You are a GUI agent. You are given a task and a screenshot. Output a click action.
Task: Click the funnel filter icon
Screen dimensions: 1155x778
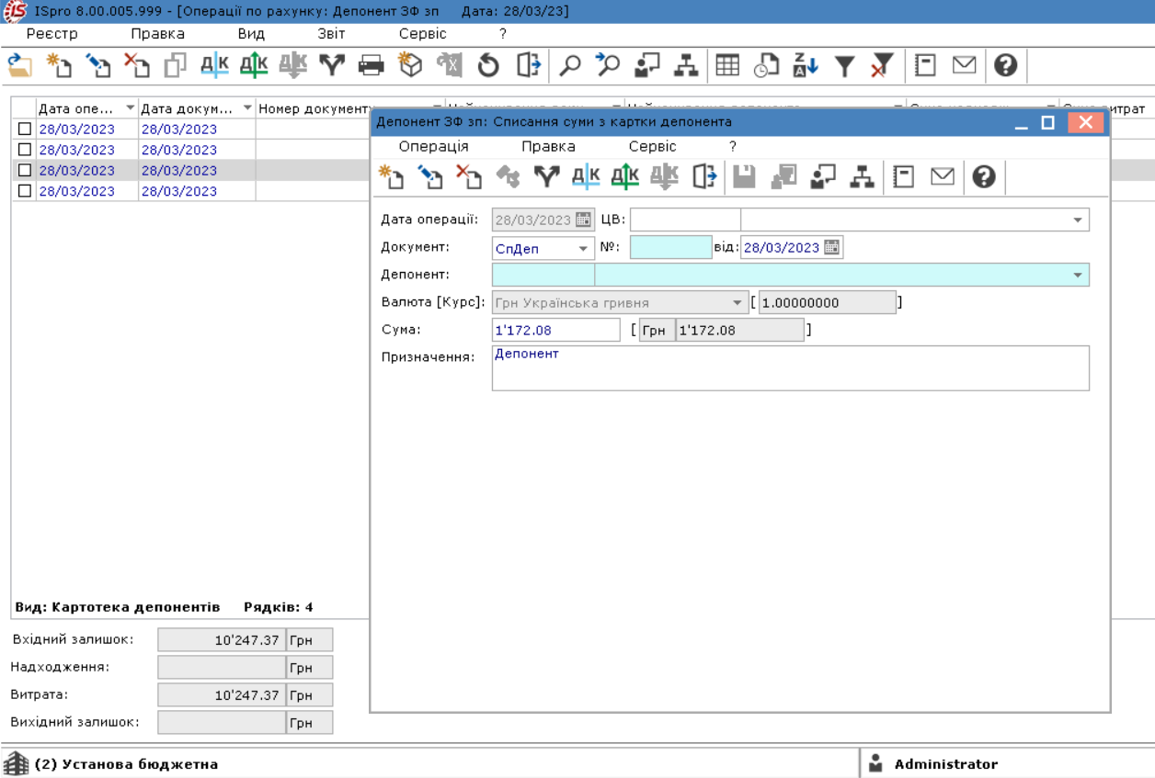coord(844,65)
